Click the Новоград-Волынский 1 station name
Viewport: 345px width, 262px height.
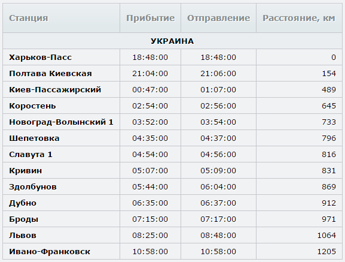(x=61, y=122)
